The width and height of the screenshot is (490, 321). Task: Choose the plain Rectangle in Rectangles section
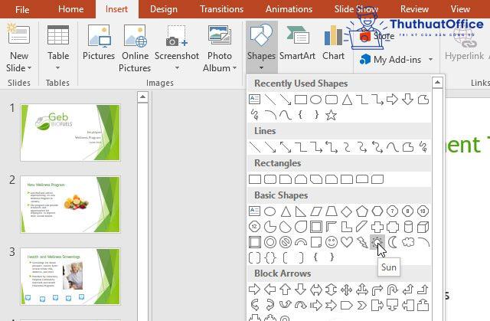(255, 179)
